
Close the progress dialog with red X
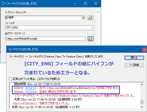144,49
